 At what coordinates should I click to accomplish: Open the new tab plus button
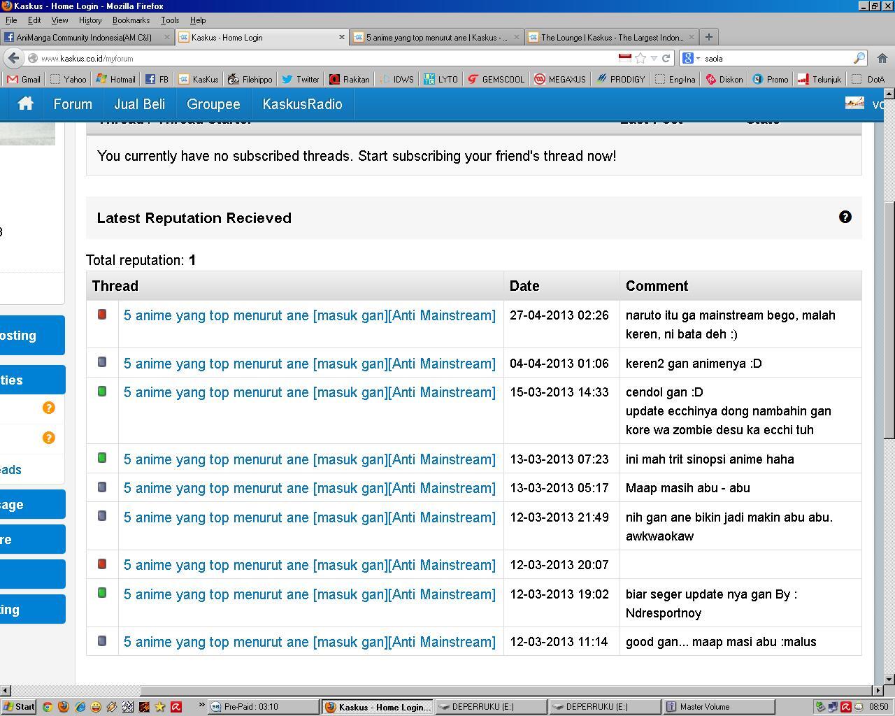[708, 37]
